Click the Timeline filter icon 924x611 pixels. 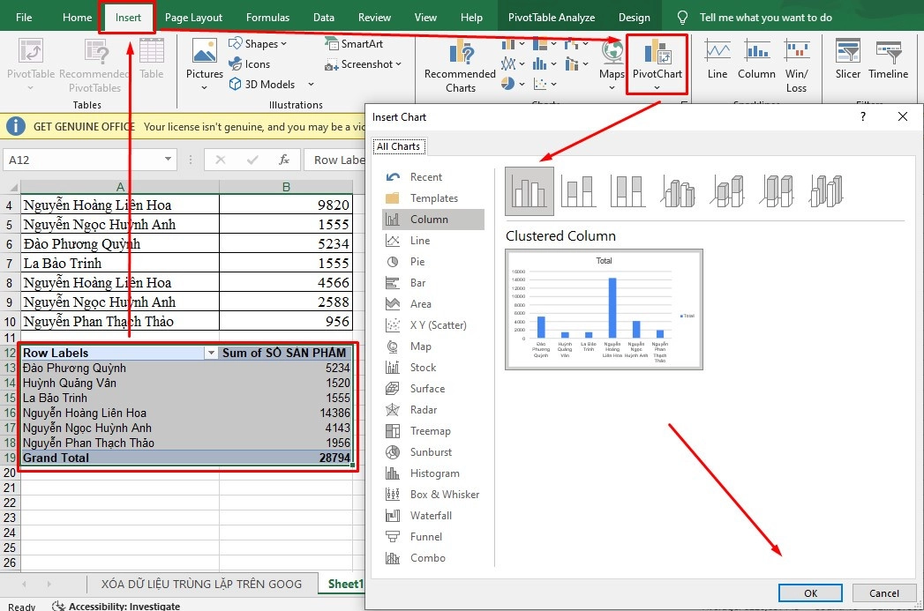coord(888,60)
